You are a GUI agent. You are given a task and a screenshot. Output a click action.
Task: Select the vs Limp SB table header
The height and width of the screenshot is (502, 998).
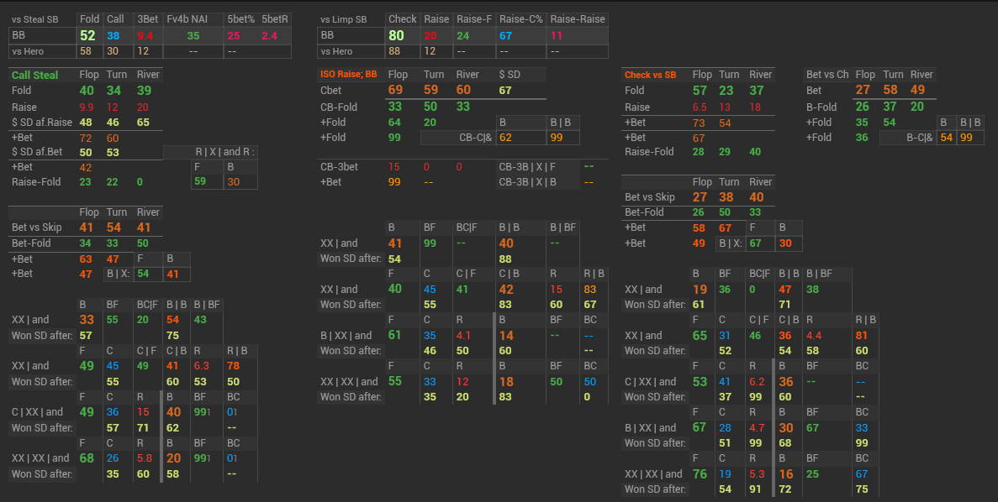point(343,18)
